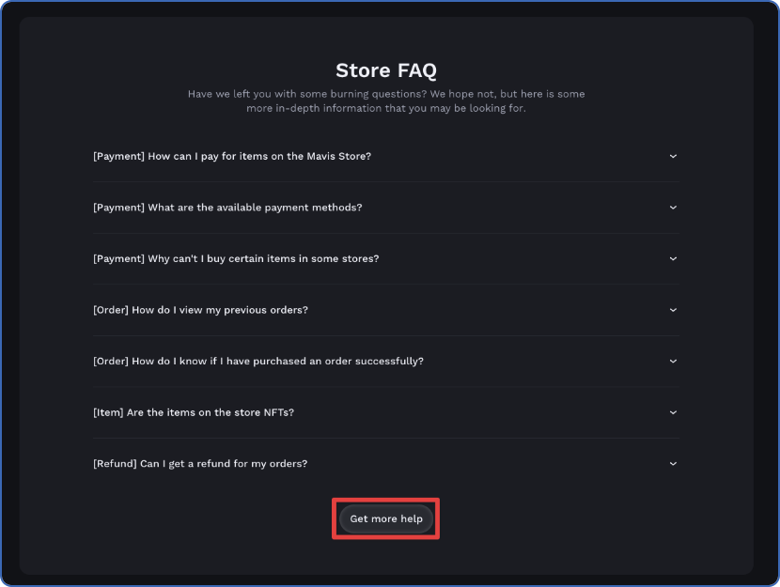This screenshot has height=587, width=780.
Task: Expand chevron for paying on Mavis Store
Action: tap(673, 156)
